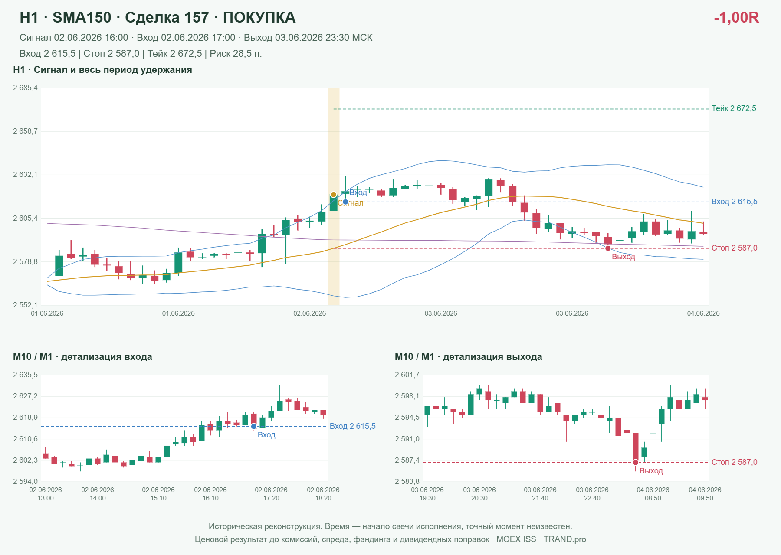Click the '02.06.2026 13:00' axis label in entry chart

click(46, 494)
